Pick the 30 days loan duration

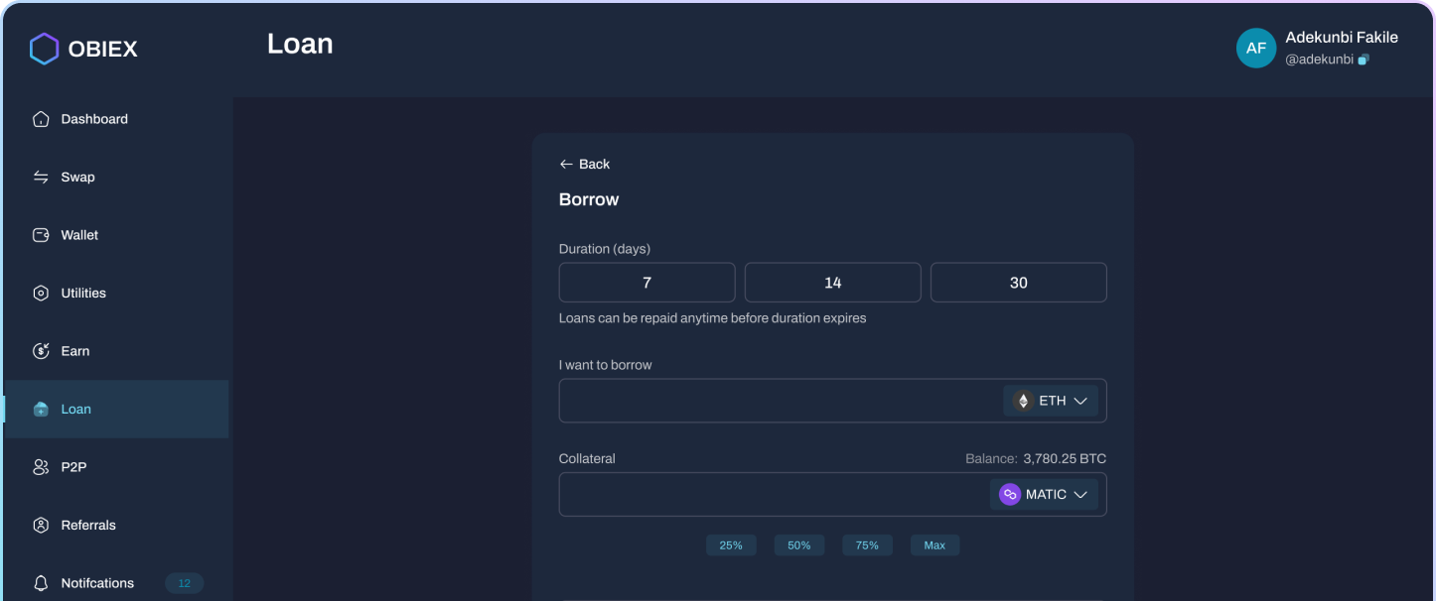pos(1018,283)
